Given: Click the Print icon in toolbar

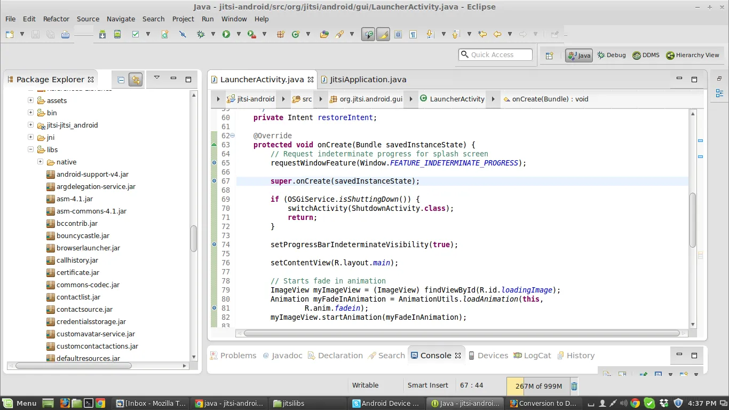Looking at the screenshot, I should pyautogui.click(x=65, y=34).
